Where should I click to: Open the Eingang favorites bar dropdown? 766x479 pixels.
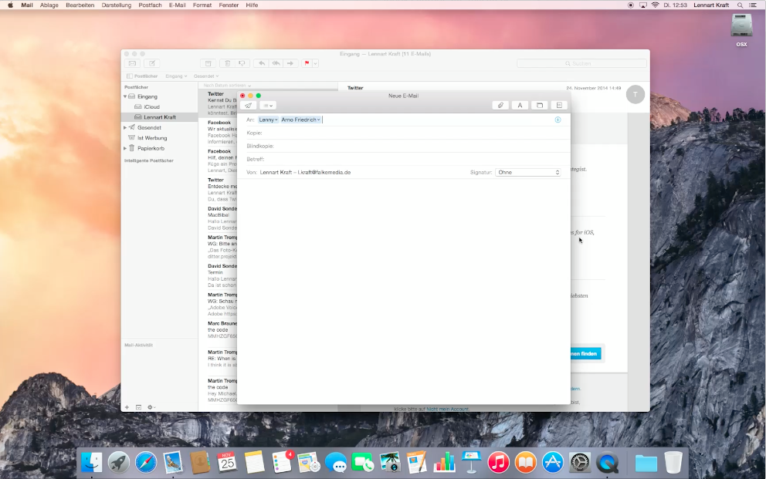click(176, 76)
